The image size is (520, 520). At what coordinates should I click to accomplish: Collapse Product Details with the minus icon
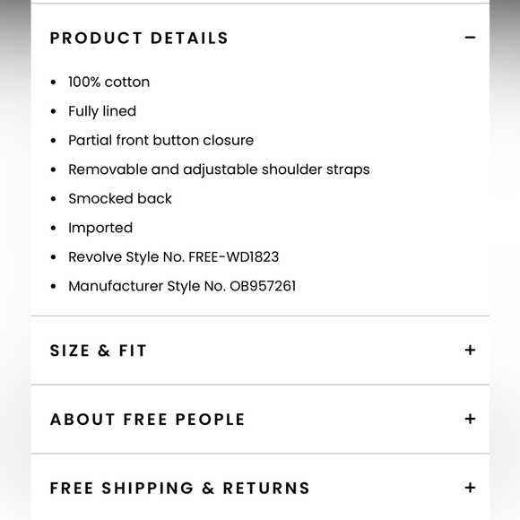pyautogui.click(x=470, y=38)
